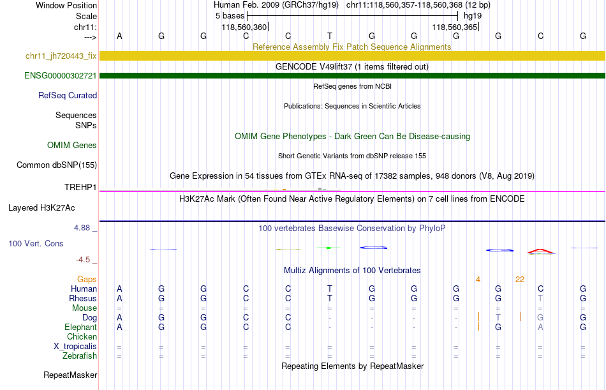
Task: Click the Chicken species row label
Action: pyautogui.click(x=82, y=337)
